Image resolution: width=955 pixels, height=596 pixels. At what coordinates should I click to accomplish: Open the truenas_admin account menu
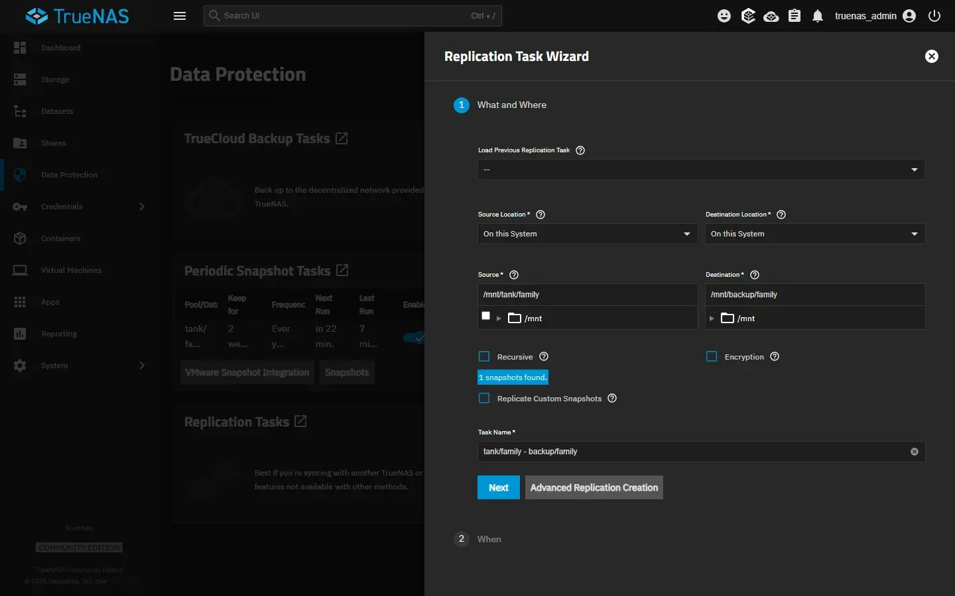click(875, 16)
